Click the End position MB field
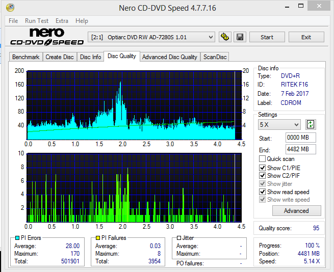 300,149
